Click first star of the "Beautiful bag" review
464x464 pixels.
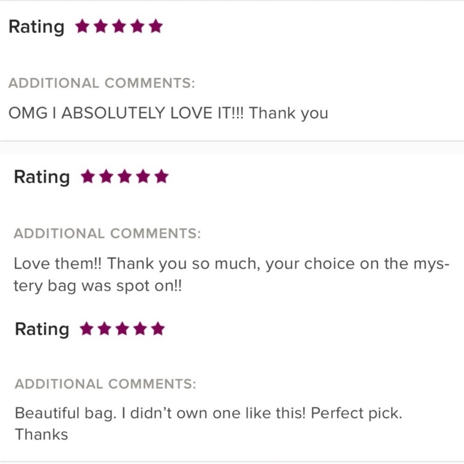pyautogui.click(x=86, y=329)
